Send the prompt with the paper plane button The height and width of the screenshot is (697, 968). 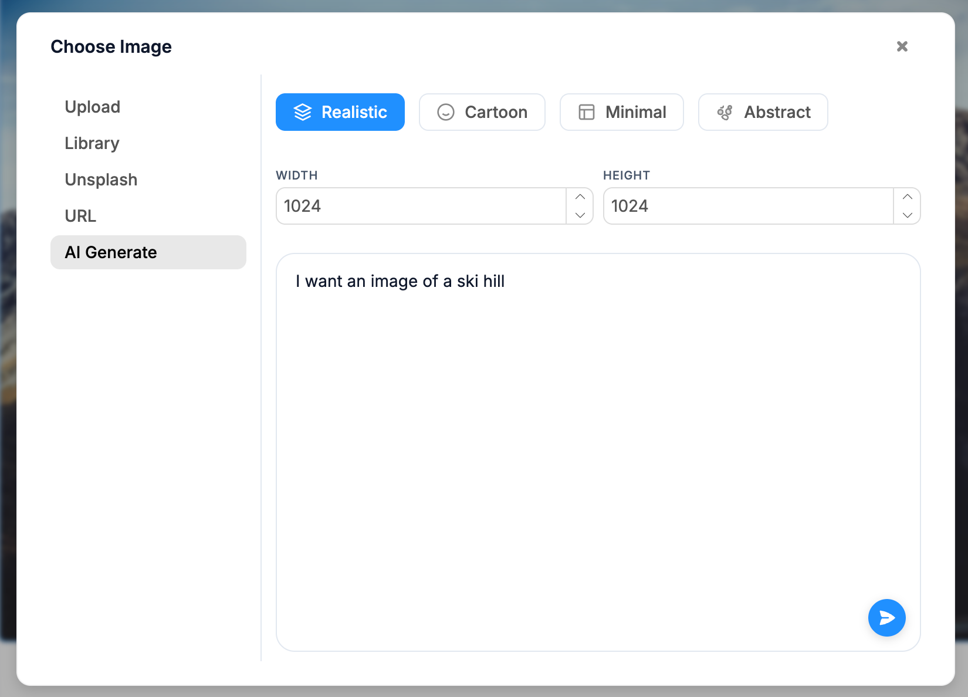click(886, 618)
